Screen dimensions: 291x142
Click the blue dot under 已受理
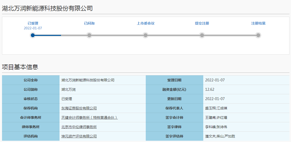click(33, 35)
